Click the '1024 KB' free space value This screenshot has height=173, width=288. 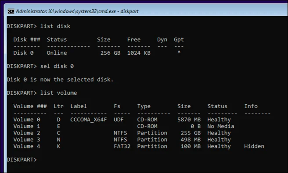click(x=139, y=53)
